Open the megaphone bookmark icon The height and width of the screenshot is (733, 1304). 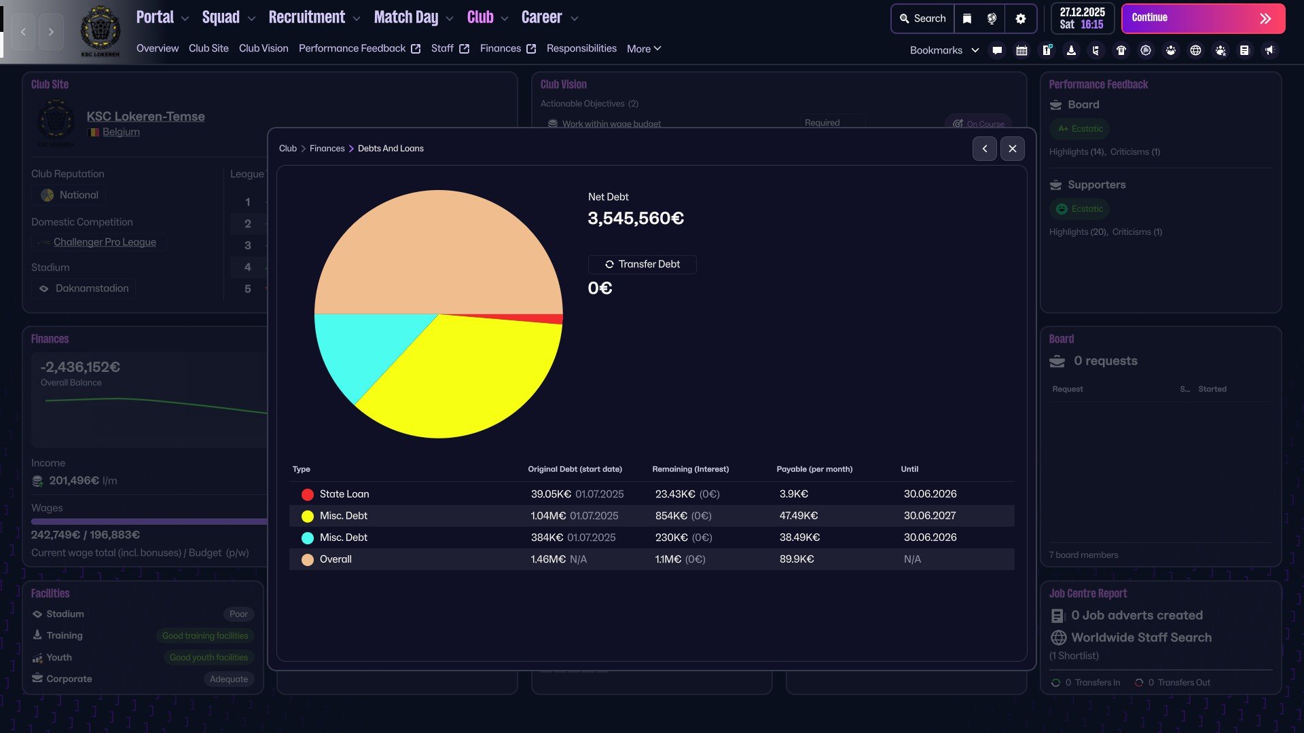(x=1269, y=50)
